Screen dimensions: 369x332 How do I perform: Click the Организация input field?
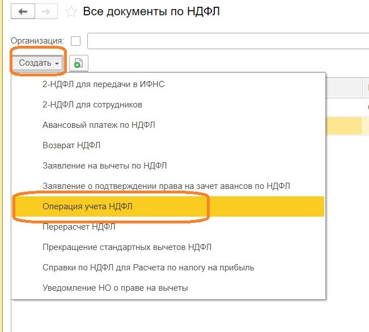[228, 41]
